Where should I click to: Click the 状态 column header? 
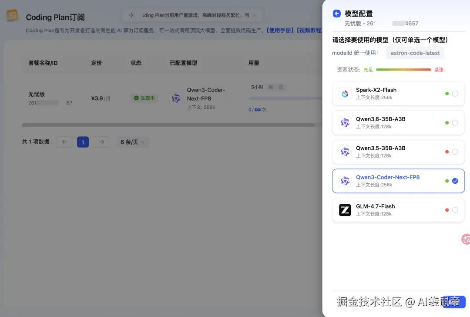136,63
